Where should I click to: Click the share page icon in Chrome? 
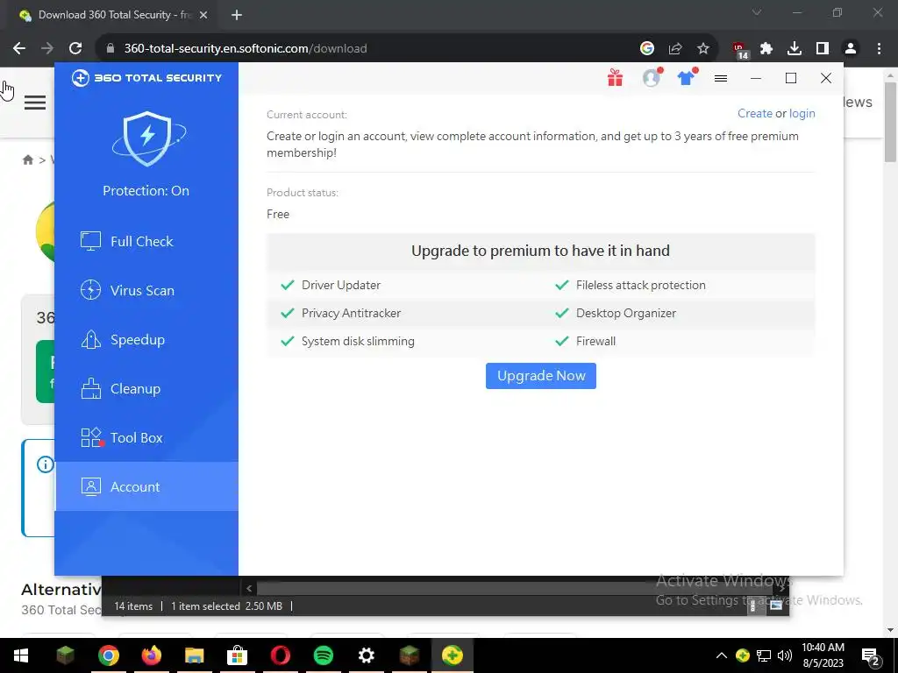tap(675, 49)
